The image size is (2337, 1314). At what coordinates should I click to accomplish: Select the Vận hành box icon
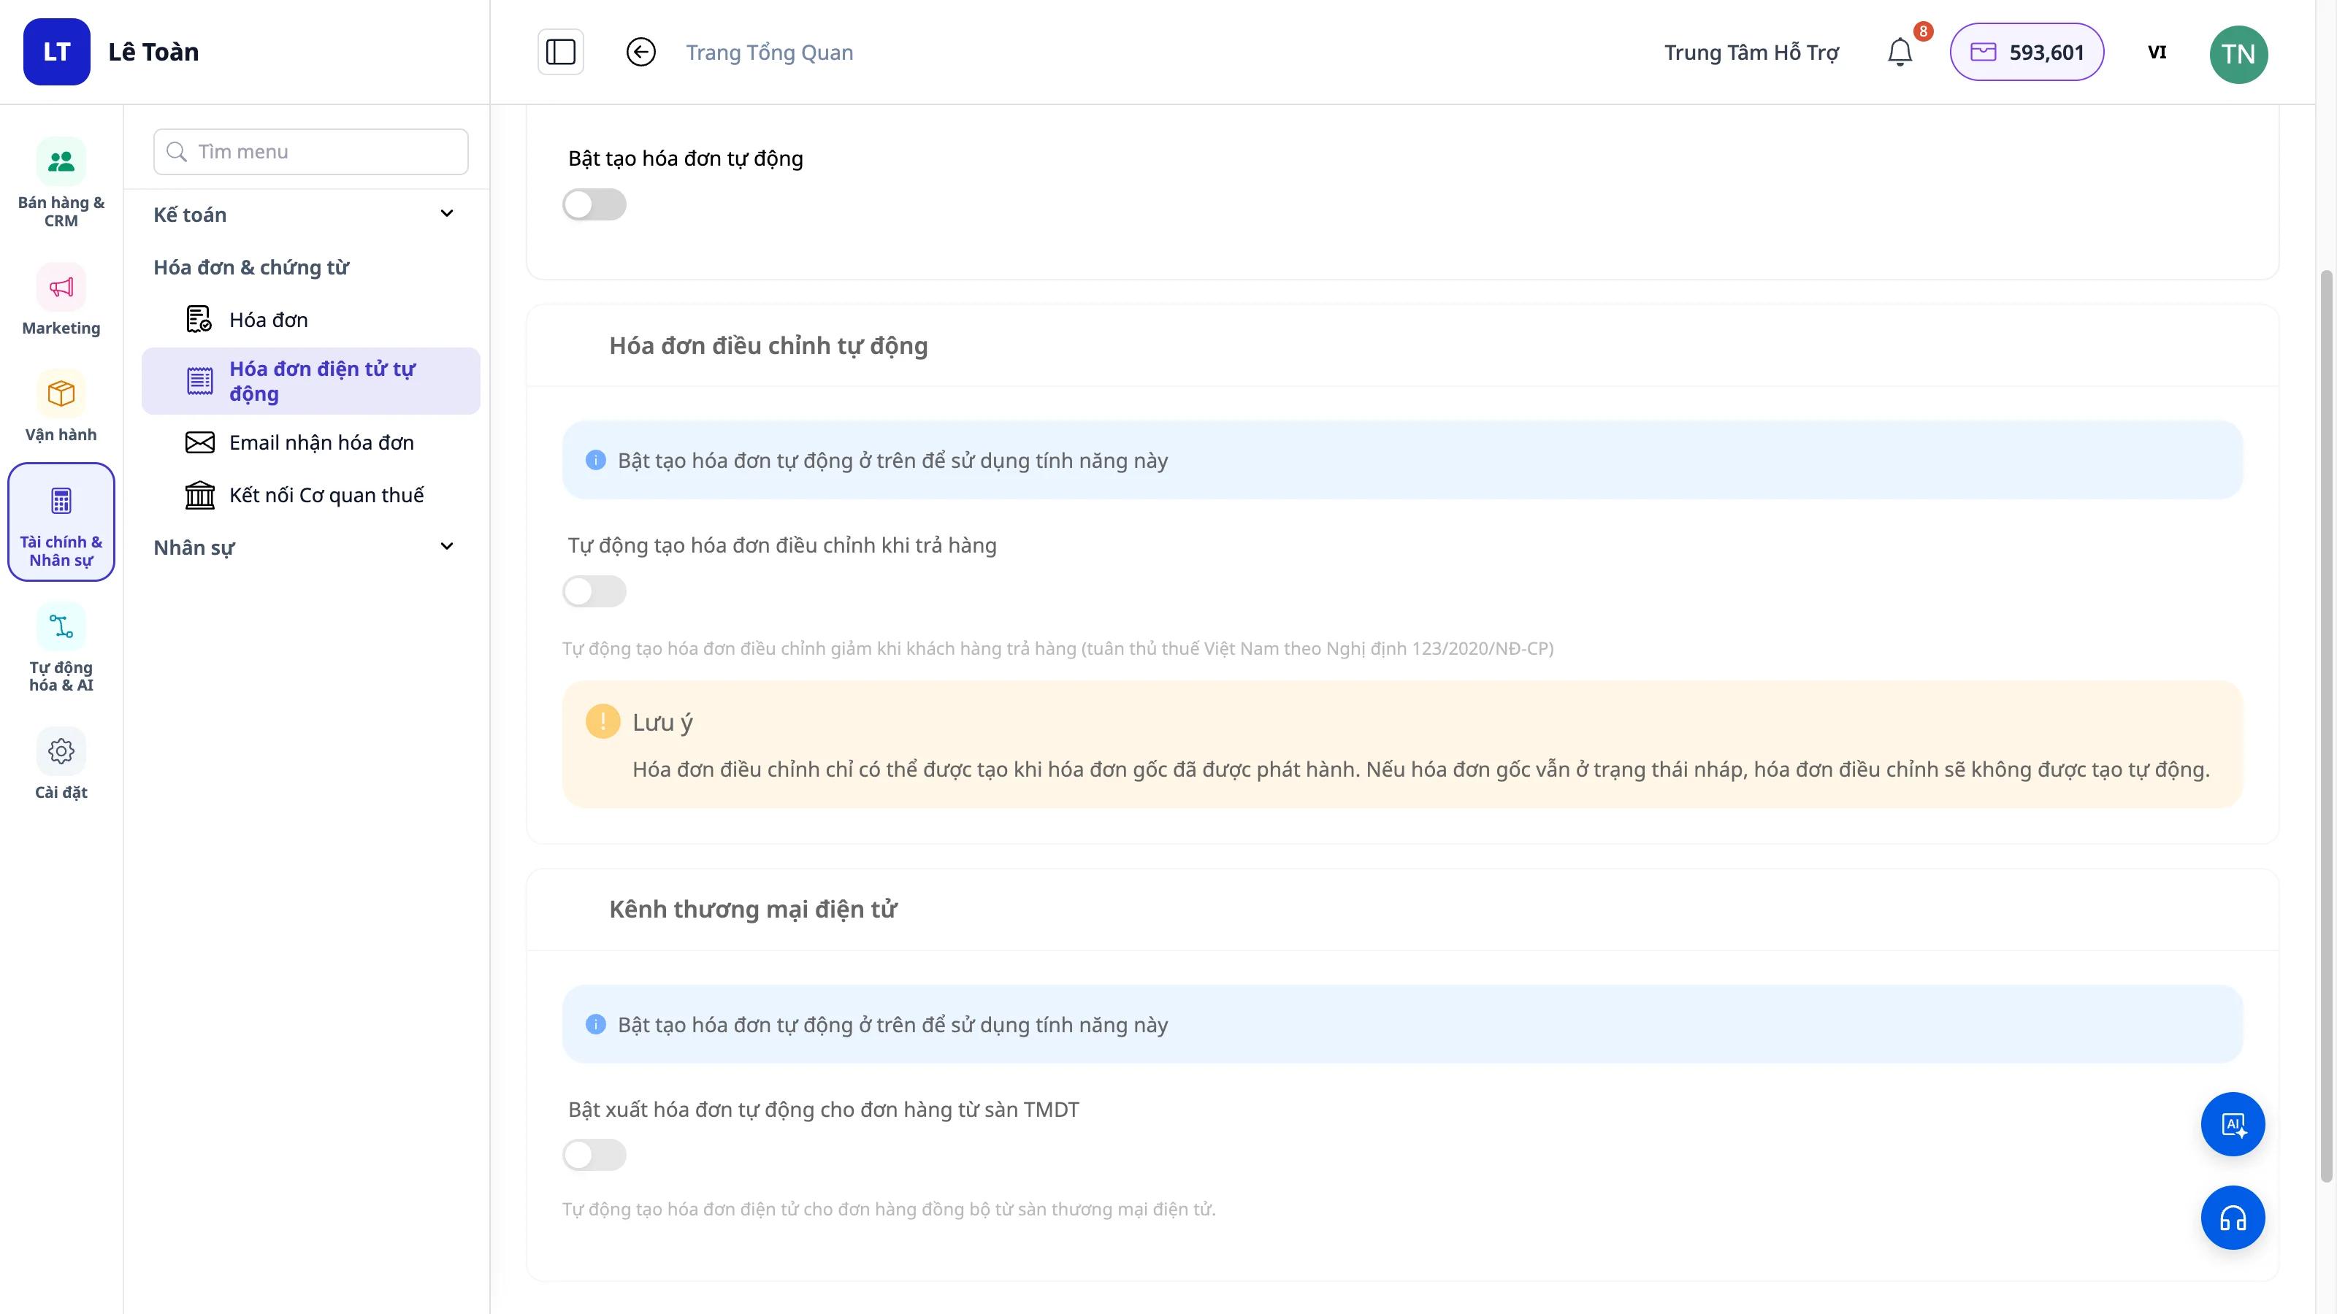tap(61, 393)
